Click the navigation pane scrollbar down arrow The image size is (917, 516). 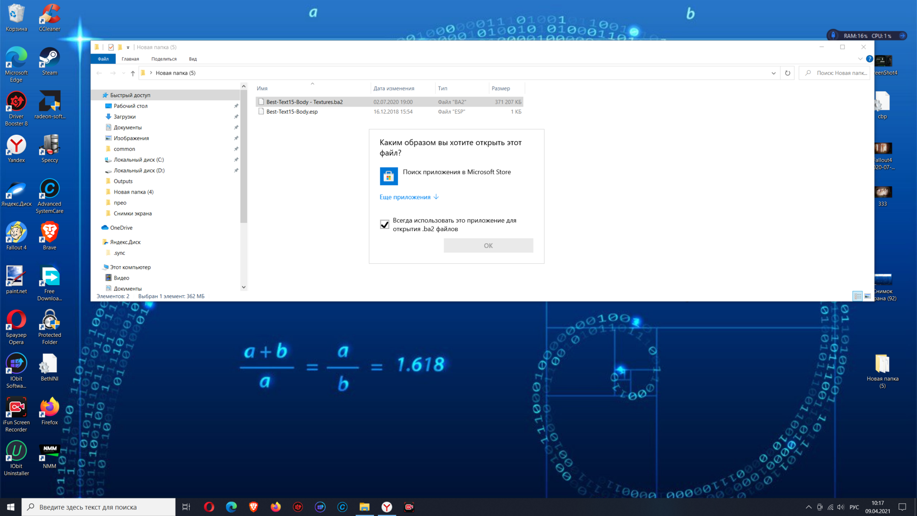[x=244, y=287]
